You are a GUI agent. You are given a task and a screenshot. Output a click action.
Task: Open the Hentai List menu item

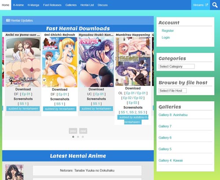point(87,5)
